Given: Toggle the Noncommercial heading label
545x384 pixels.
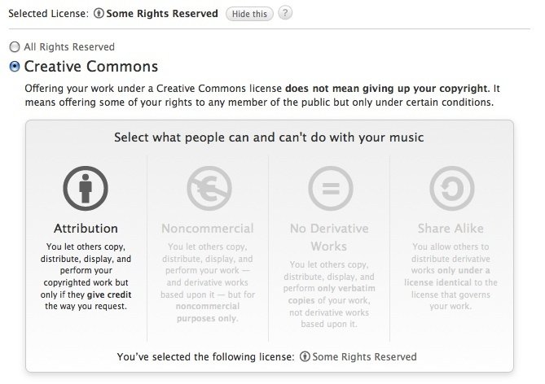Looking at the screenshot, I should click(208, 229).
